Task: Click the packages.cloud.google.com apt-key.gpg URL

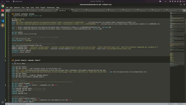Action: tap(85, 70)
